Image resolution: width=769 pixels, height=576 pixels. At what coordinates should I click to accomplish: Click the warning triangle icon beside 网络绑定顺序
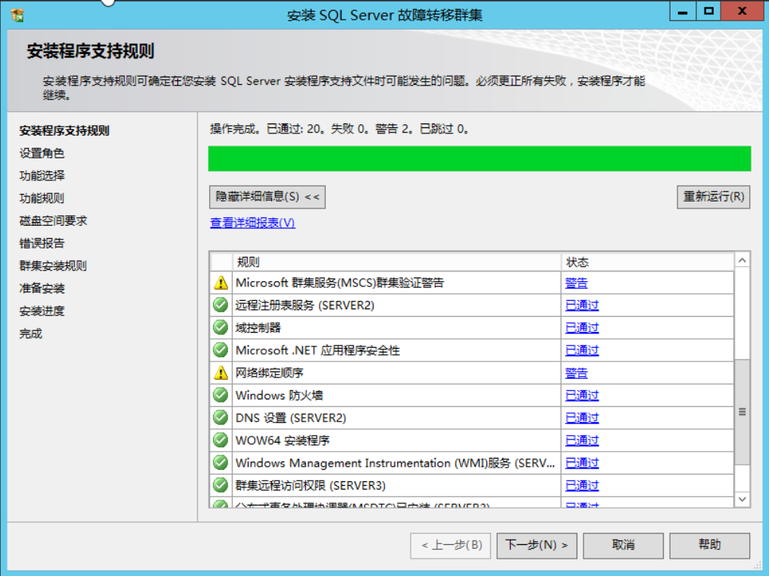pyautogui.click(x=220, y=373)
